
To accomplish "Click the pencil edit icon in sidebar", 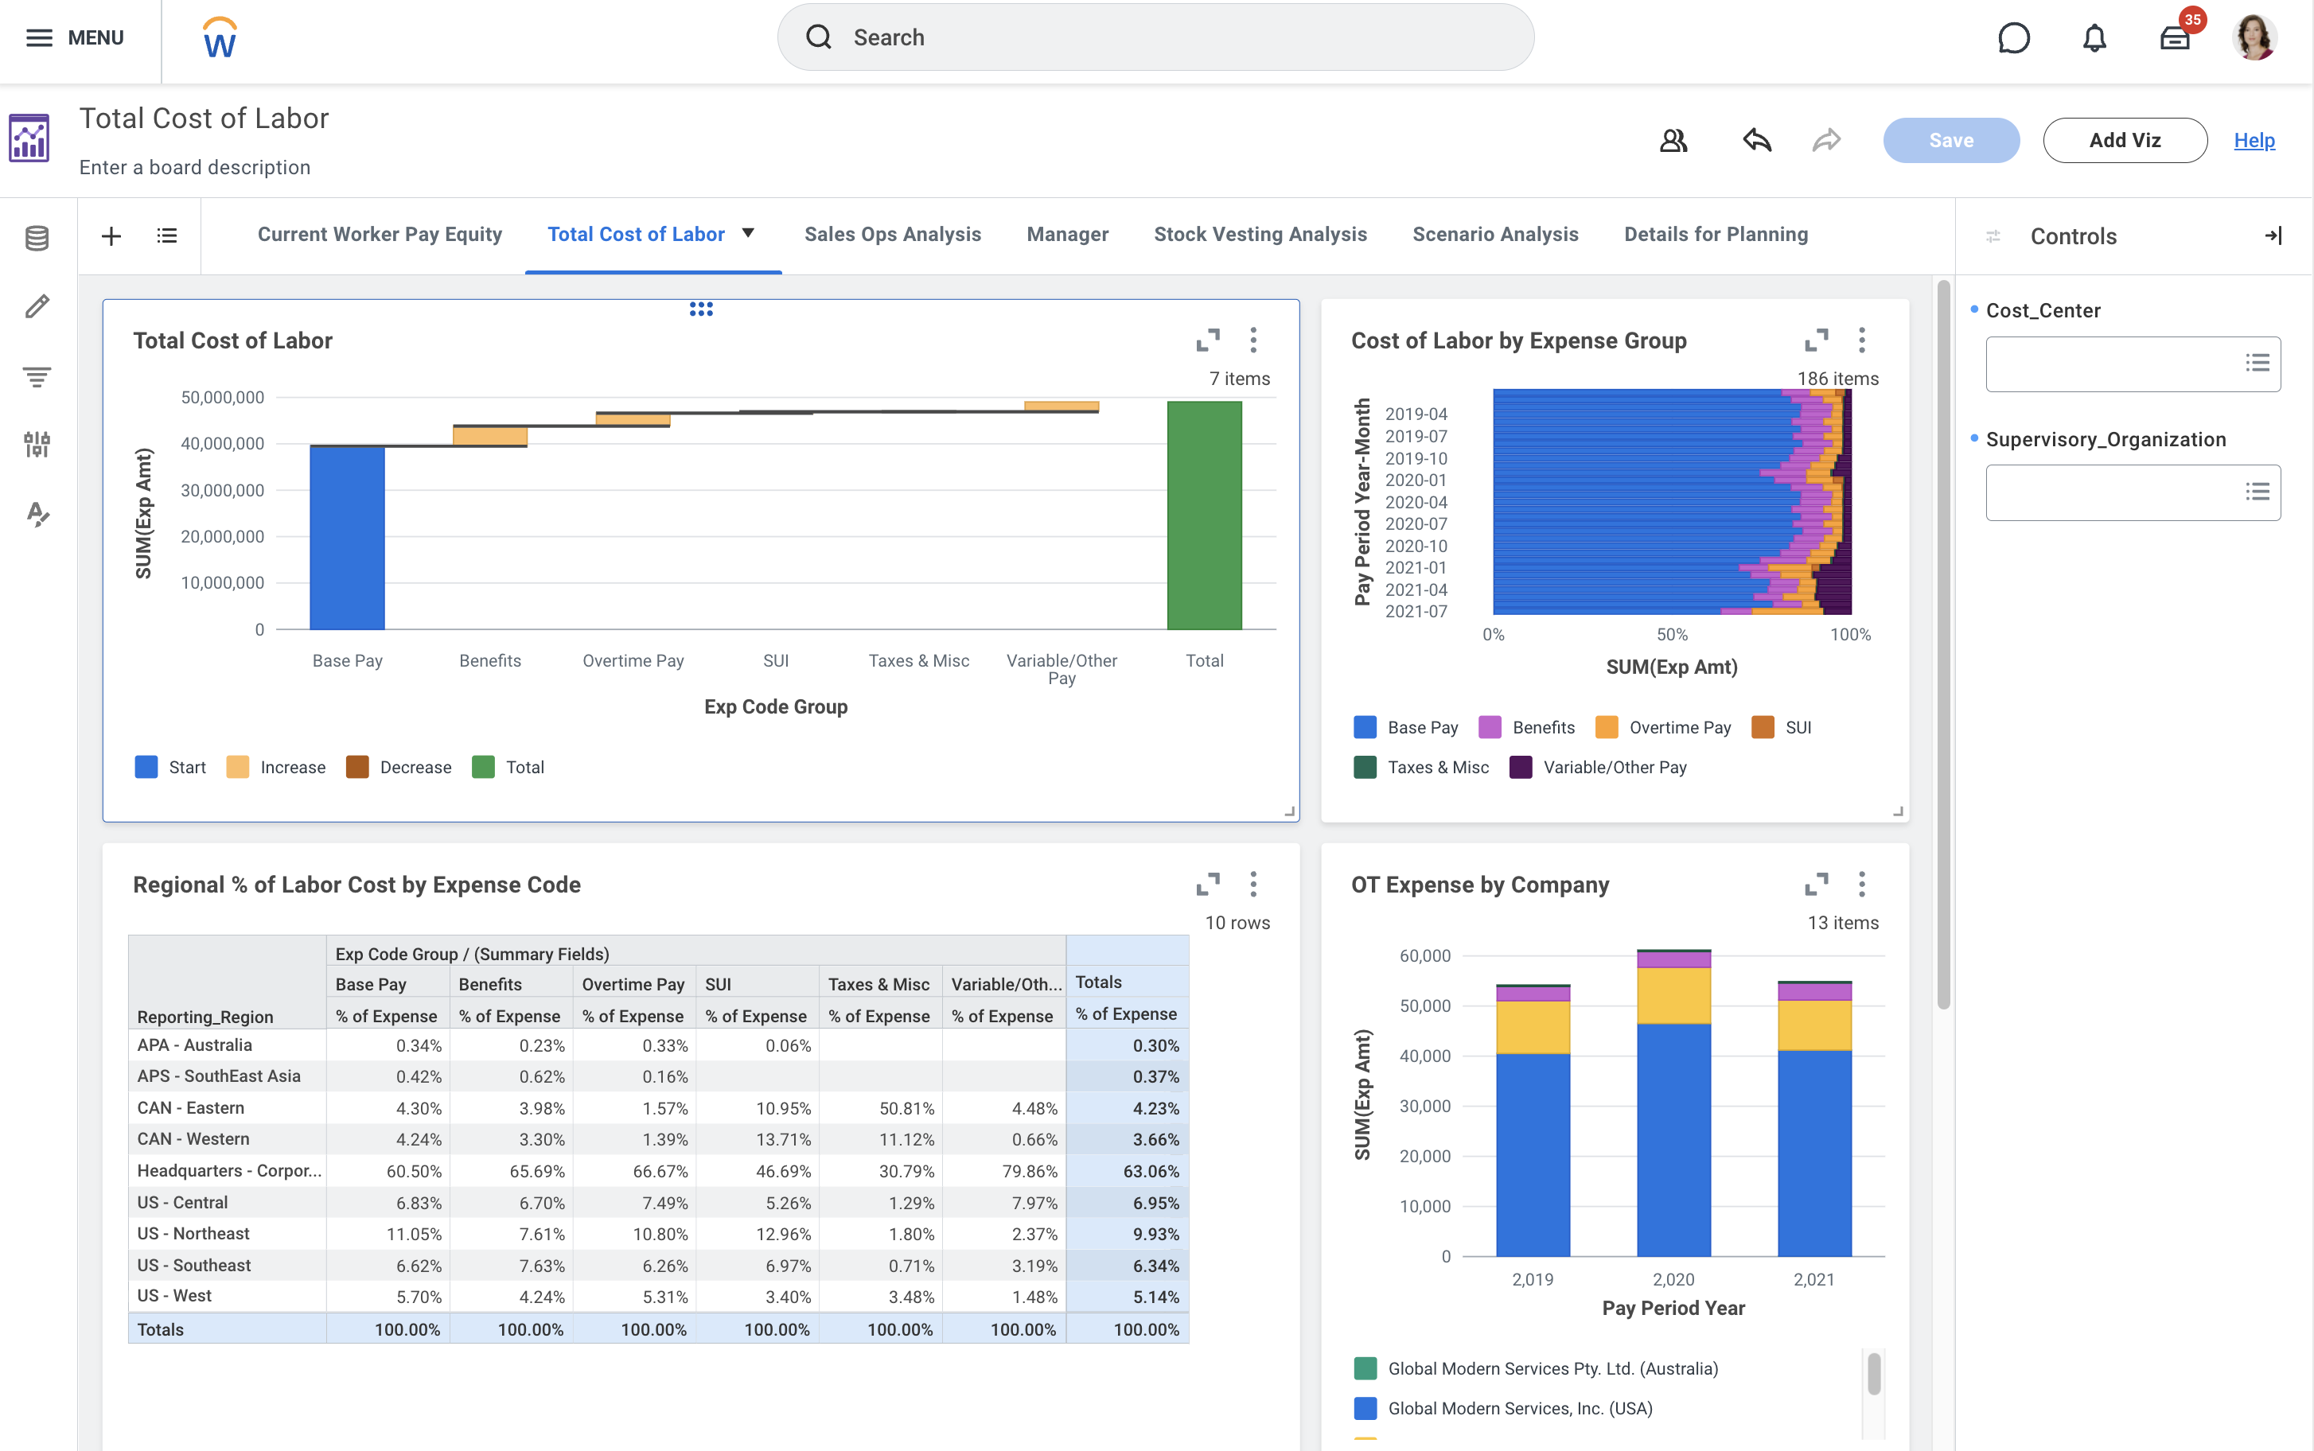I will click(37, 306).
